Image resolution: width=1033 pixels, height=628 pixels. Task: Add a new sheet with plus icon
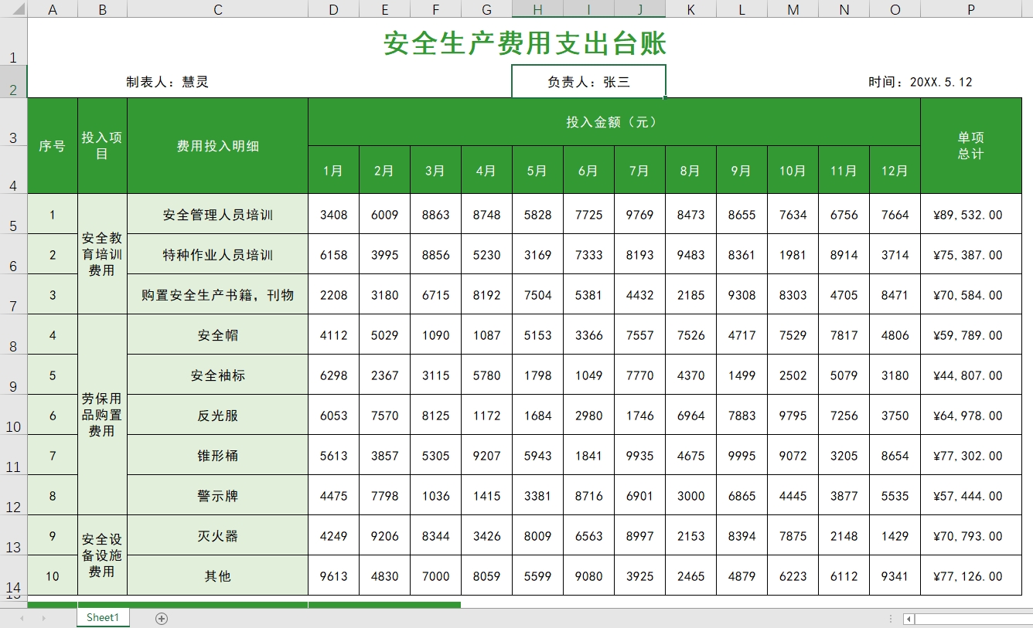pyautogui.click(x=161, y=618)
